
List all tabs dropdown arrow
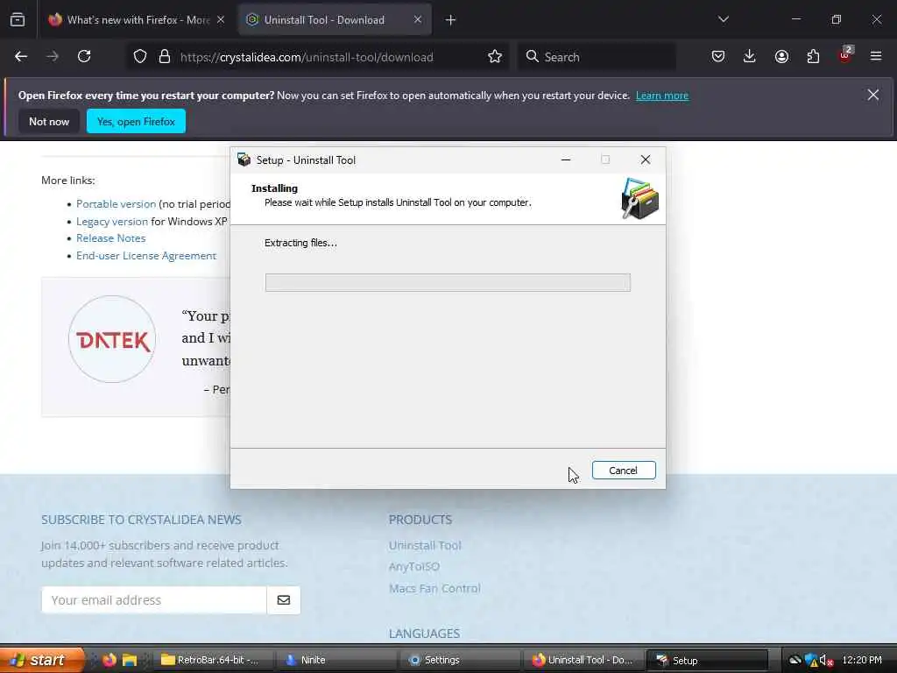[724, 20]
